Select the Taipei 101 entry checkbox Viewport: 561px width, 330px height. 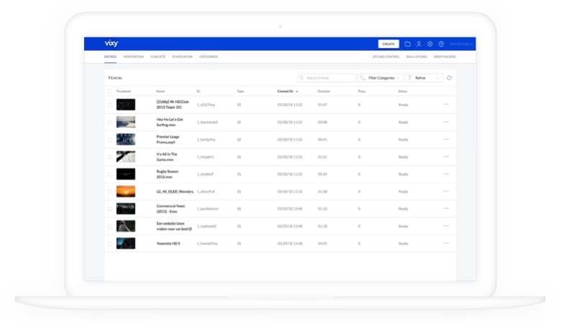110,105
